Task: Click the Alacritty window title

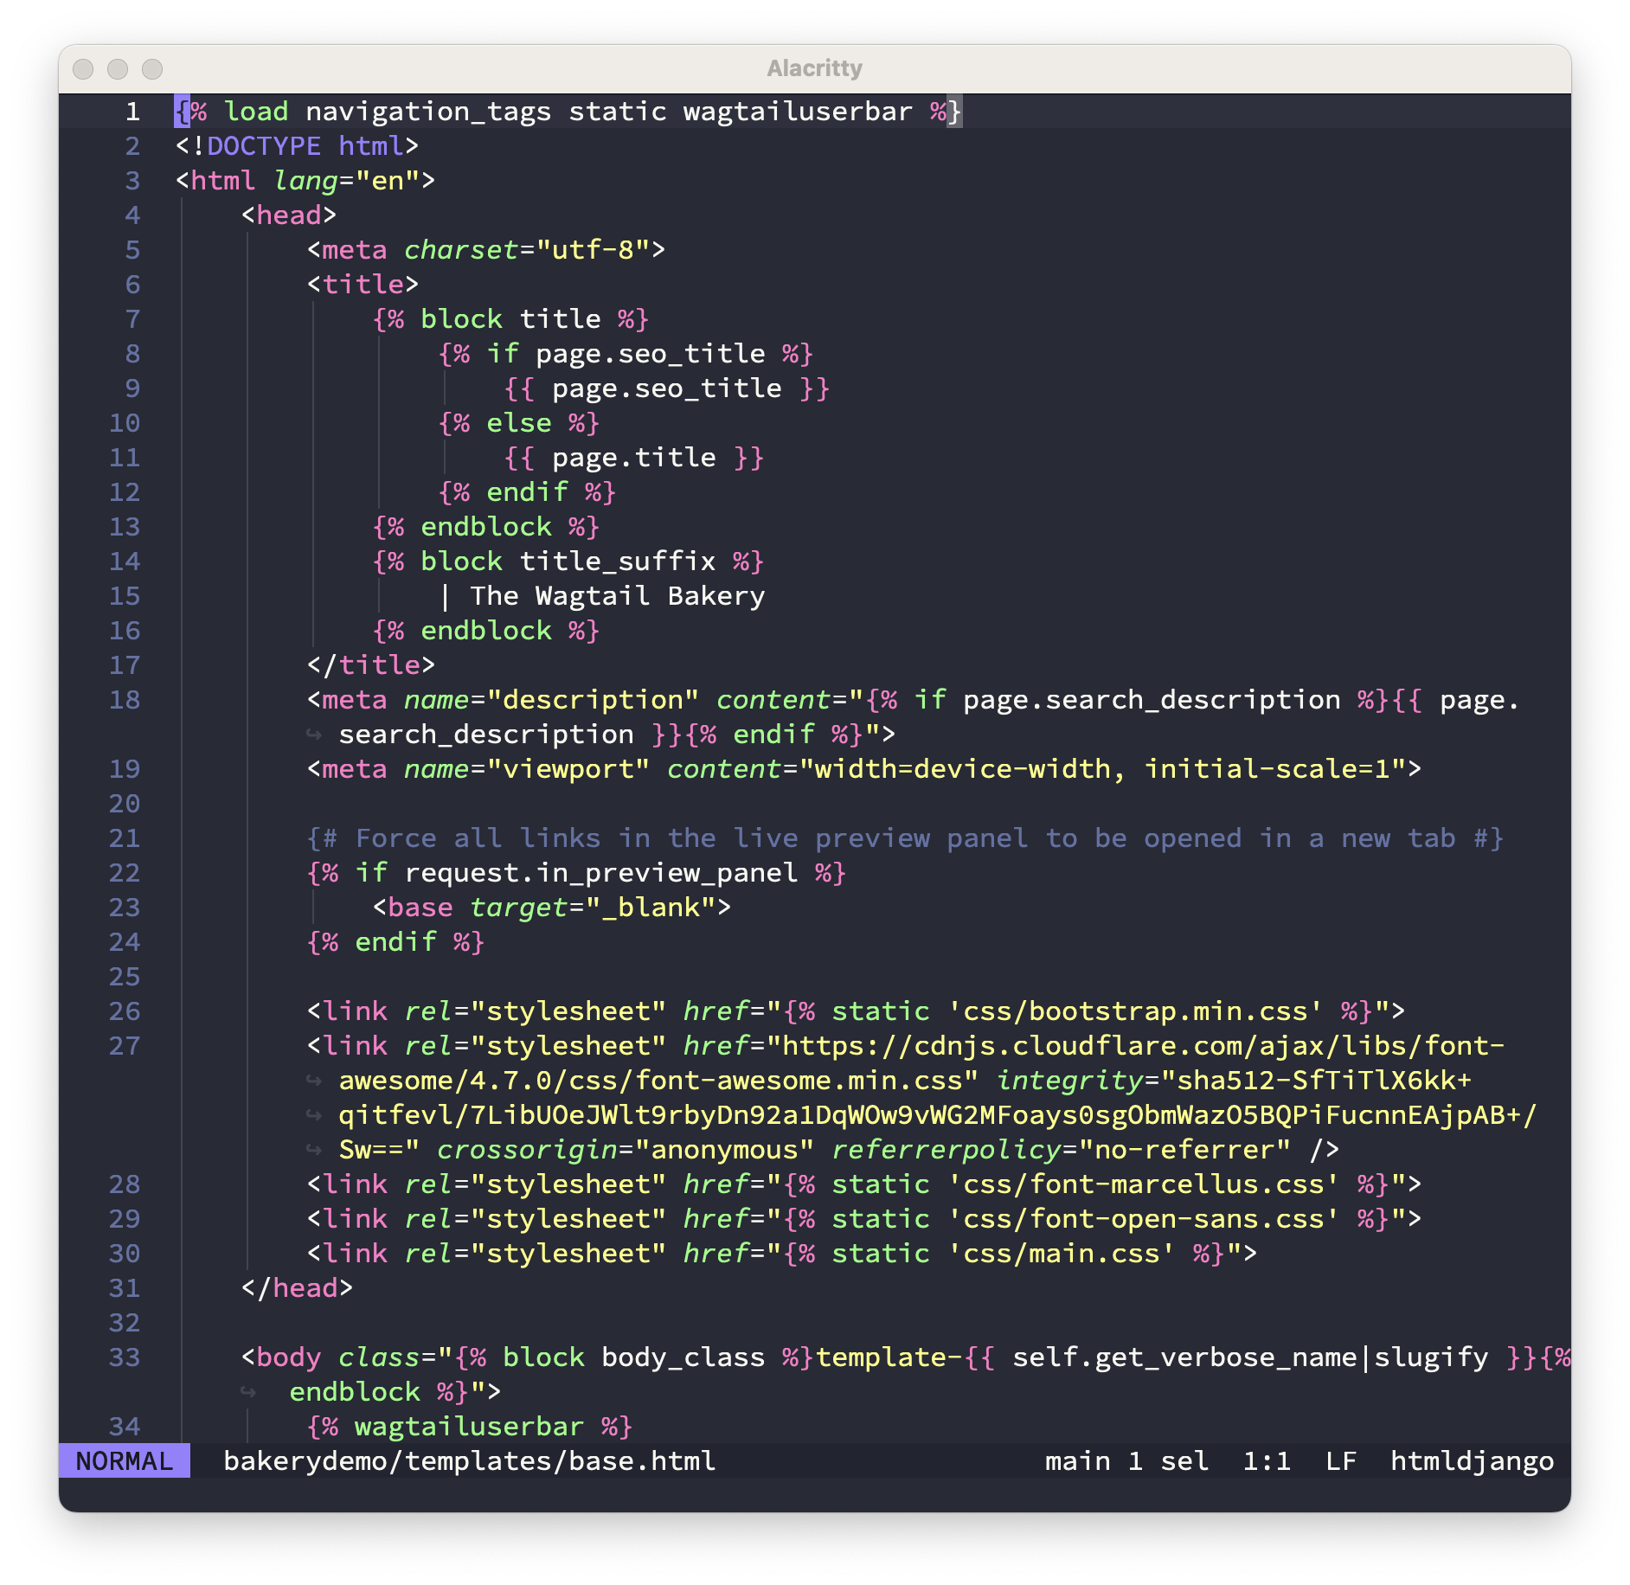Action: [814, 68]
